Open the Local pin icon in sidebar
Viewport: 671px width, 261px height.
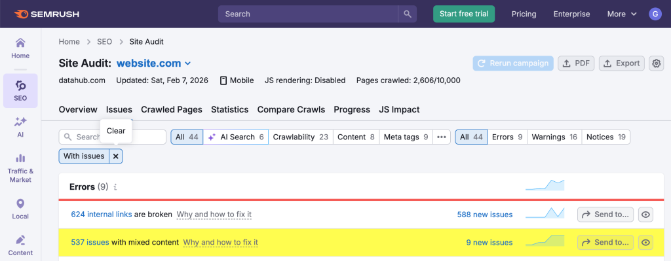click(x=20, y=203)
